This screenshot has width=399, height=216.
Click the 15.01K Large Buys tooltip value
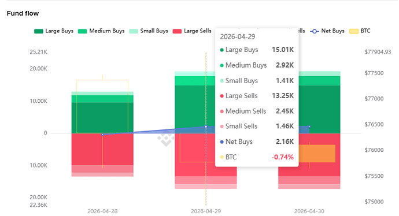tap(283, 50)
